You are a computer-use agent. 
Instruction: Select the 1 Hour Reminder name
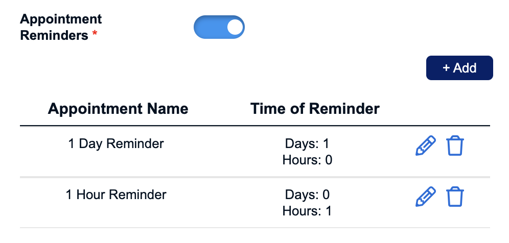116,195
